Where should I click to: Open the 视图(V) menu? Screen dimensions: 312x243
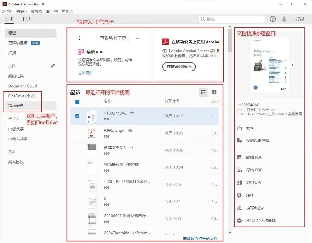[x=36, y=11]
